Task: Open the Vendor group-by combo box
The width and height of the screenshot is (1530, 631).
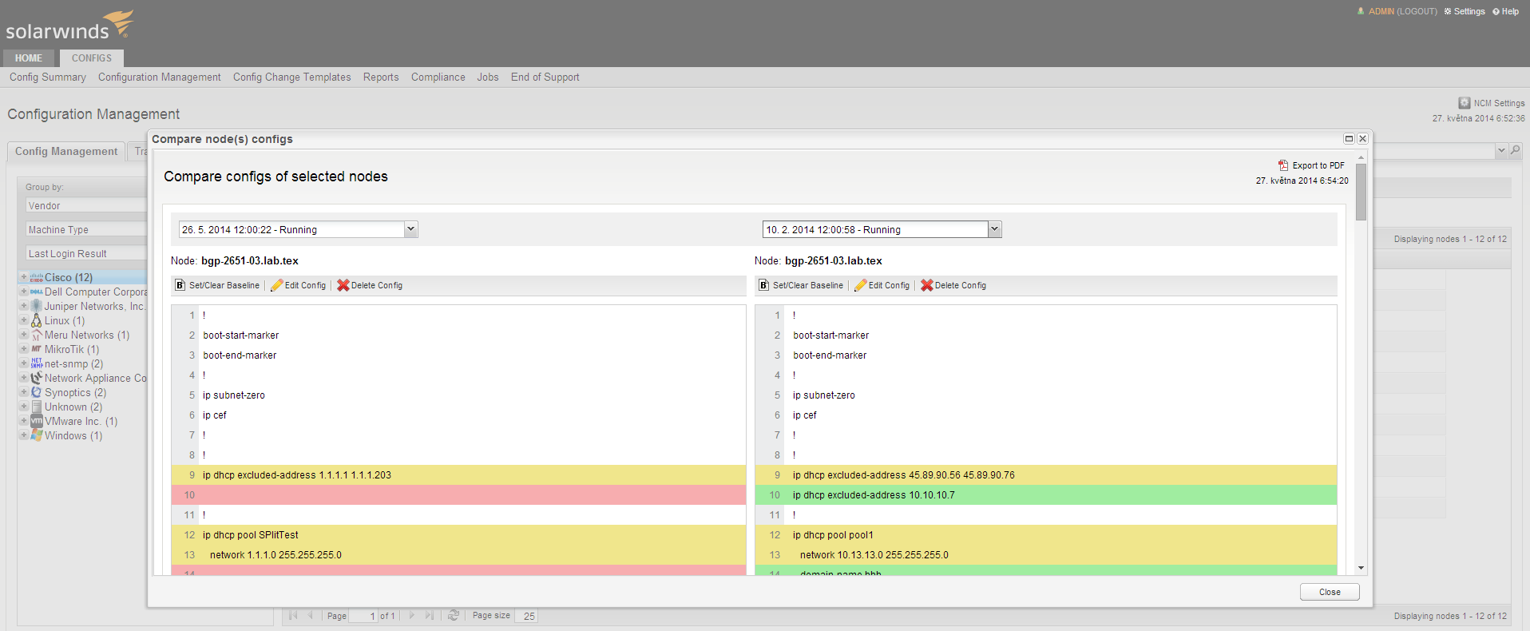Action: point(86,205)
